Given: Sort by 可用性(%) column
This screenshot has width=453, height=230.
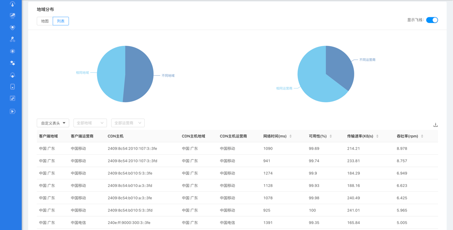Looking at the screenshot, I should tap(330, 136).
